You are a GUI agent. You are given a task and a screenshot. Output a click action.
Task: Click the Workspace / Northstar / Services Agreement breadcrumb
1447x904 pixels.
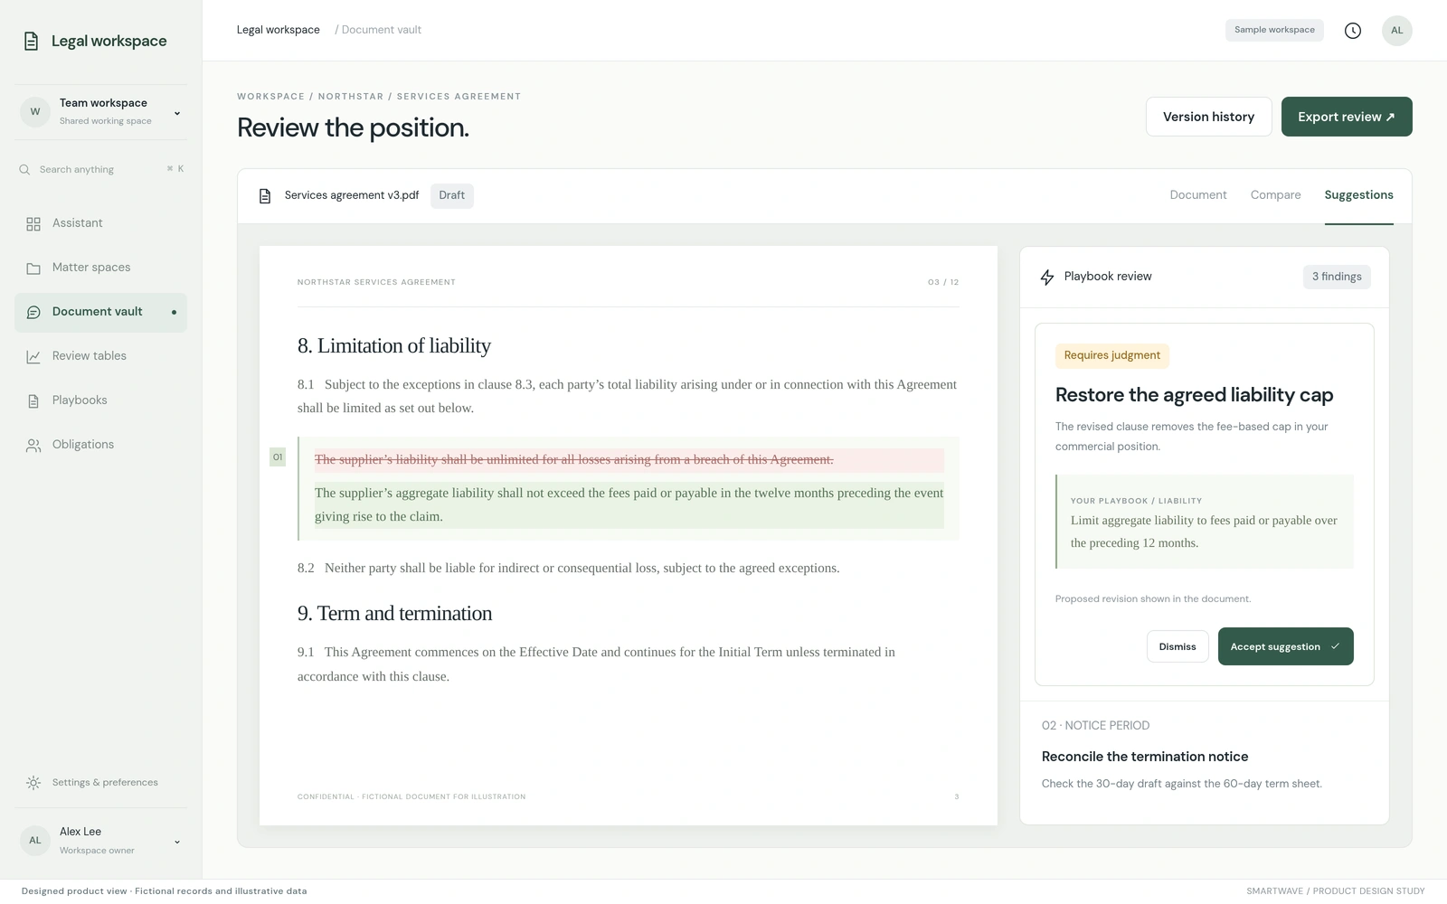pyautogui.click(x=379, y=97)
